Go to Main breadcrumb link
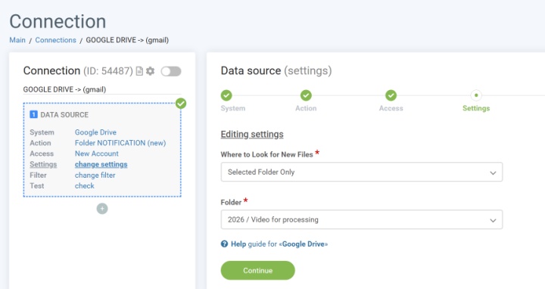The image size is (545, 289). click(x=17, y=40)
